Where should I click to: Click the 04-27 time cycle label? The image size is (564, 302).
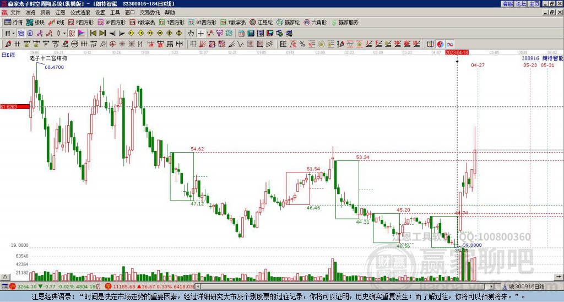coord(478,65)
